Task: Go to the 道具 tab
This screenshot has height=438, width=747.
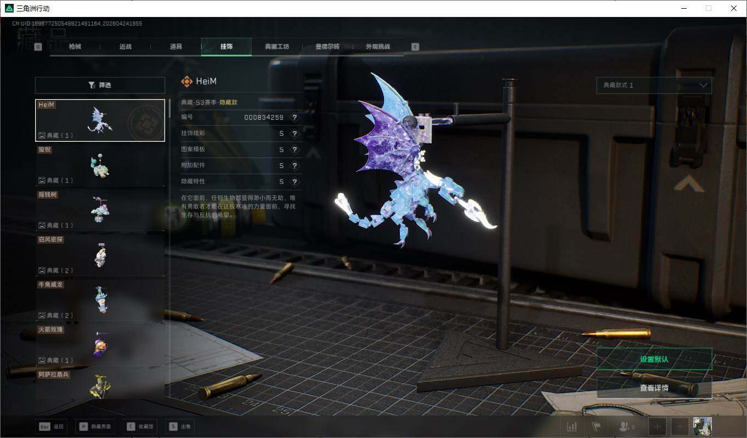Action: pyautogui.click(x=176, y=47)
